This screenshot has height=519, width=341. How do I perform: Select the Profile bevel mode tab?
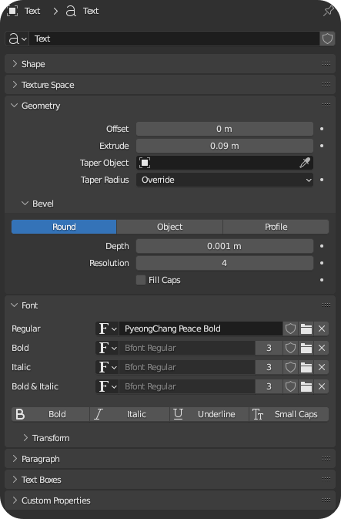coord(276,227)
